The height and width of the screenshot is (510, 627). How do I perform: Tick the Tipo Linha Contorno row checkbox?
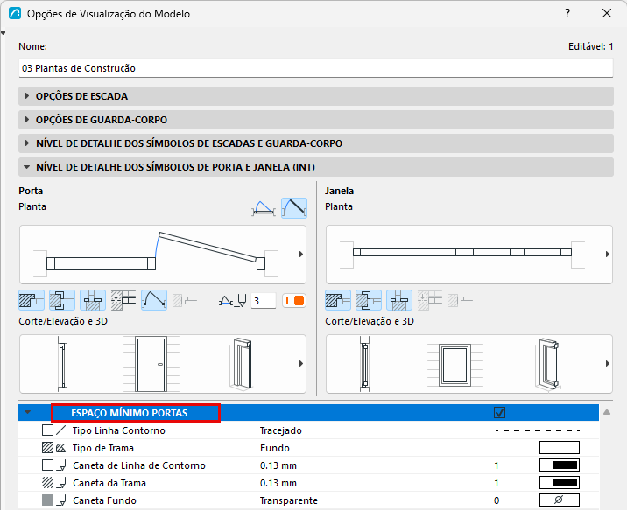click(x=47, y=430)
